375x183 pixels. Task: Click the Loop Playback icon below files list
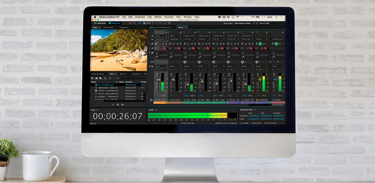coord(118,105)
